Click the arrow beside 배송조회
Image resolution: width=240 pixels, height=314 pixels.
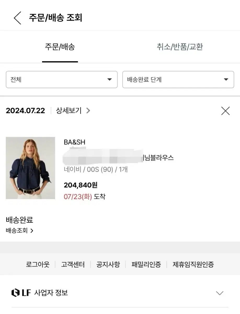coord(32,231)
